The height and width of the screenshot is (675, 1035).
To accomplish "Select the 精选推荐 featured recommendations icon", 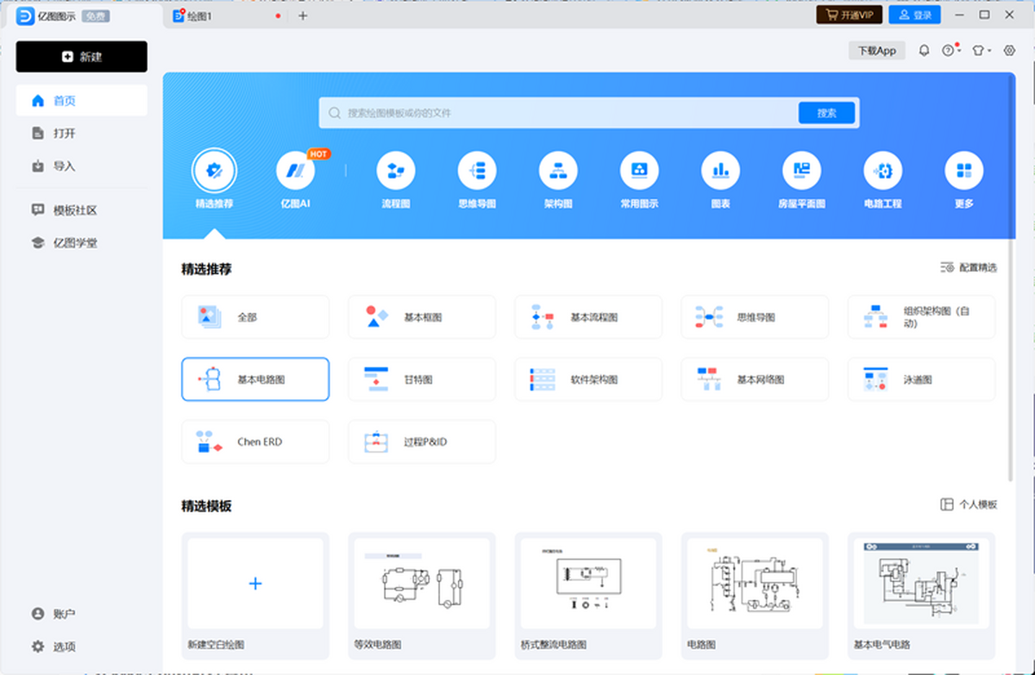I will 215,172.
